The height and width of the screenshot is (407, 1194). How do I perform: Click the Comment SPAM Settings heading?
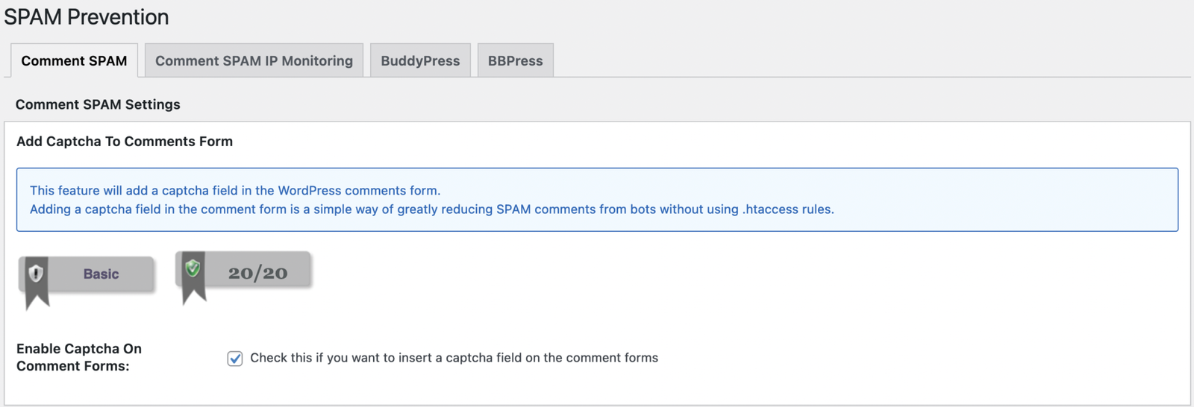pyautogui.click(x=98, y=104)
